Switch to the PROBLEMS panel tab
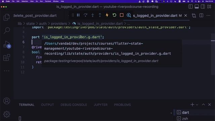Image resolution: width=215 pixels, height=121 pixels. (122, 105)
